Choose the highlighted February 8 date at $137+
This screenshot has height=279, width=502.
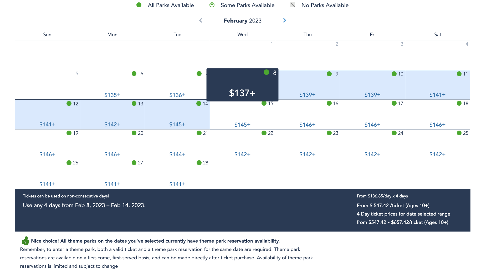[x=242, y=93]
